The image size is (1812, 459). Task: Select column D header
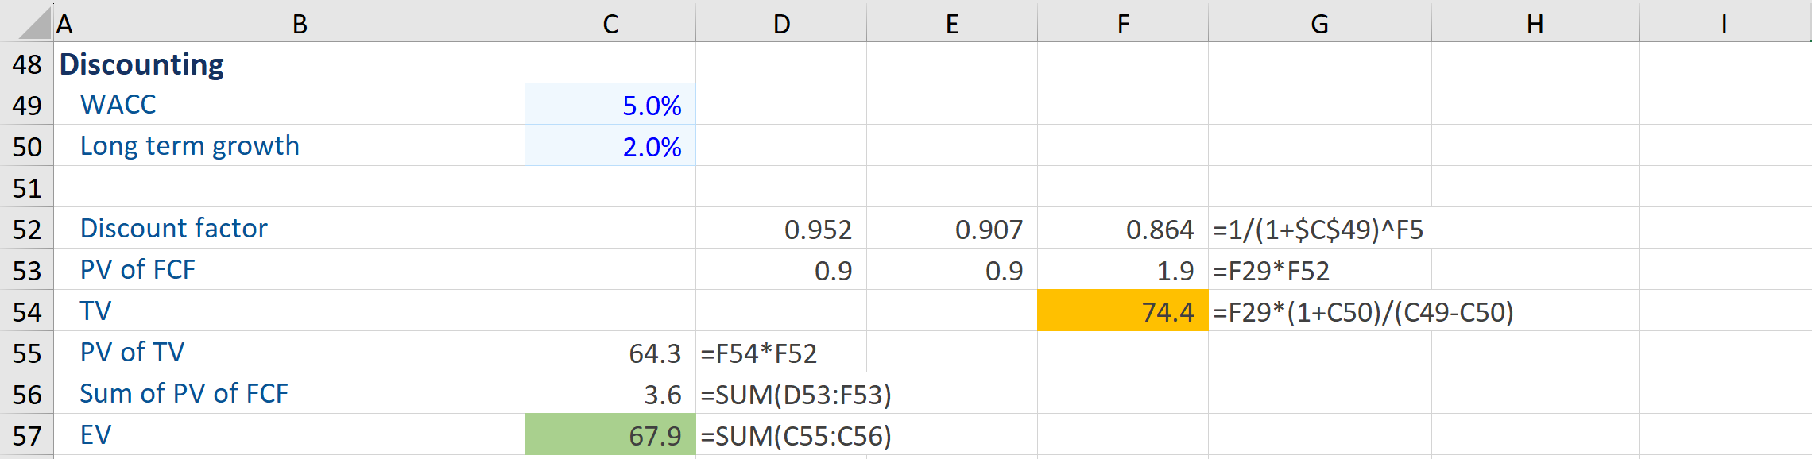(781, 23)
